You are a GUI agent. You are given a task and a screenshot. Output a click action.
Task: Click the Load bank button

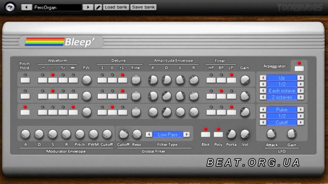pyautogui.click(x=116, y=7)
